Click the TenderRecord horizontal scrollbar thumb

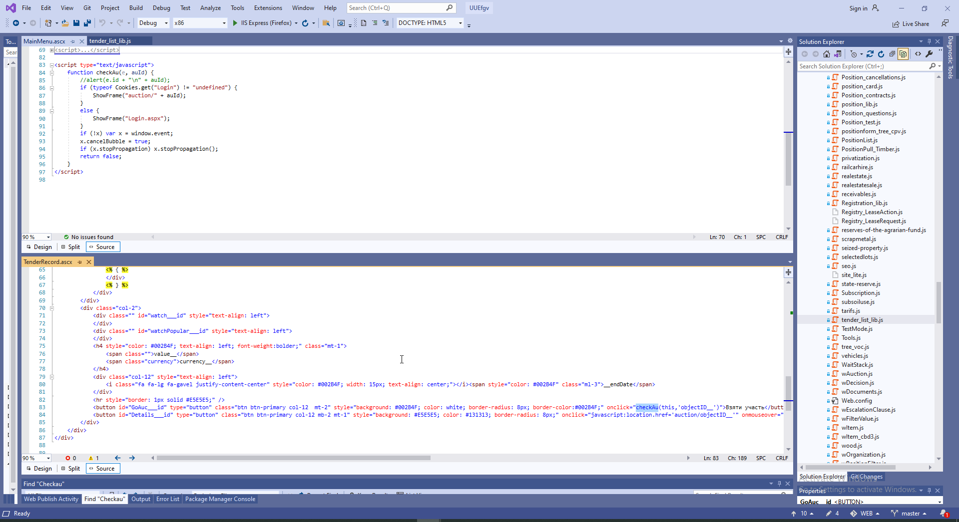pyautogui.click(x=293, y=458)
